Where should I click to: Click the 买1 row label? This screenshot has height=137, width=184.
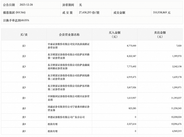click(24, 45)
